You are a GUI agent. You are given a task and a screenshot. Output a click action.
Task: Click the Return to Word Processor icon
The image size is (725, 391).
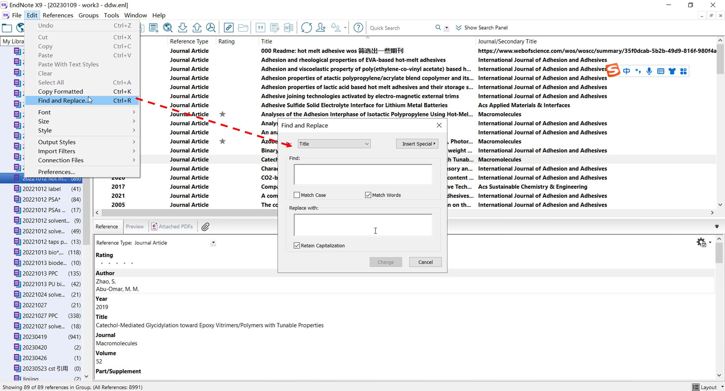[289, 28]
